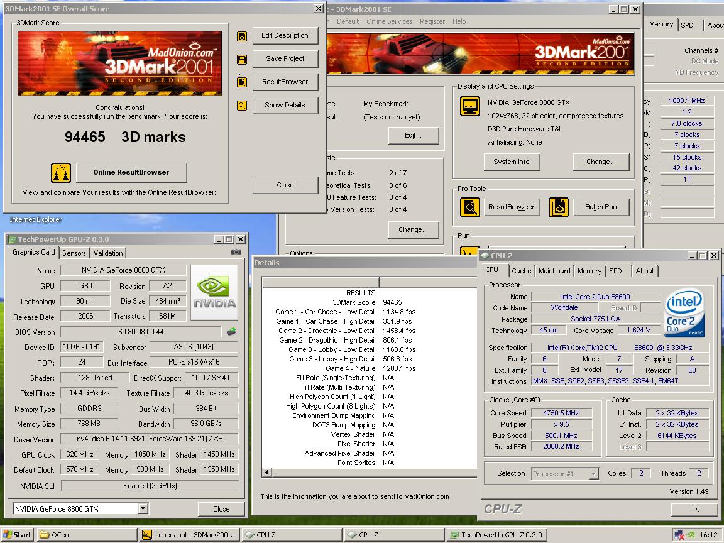The height and width of the screenshot is (543, 724).
Task: Switch to CPU-Z Cache tab
Action: 521,271
